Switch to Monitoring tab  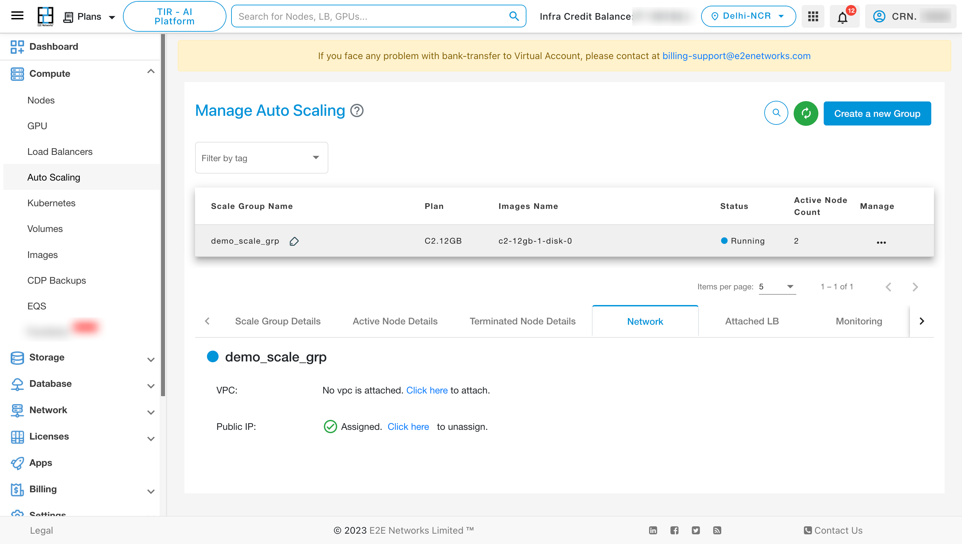[859, 321]
